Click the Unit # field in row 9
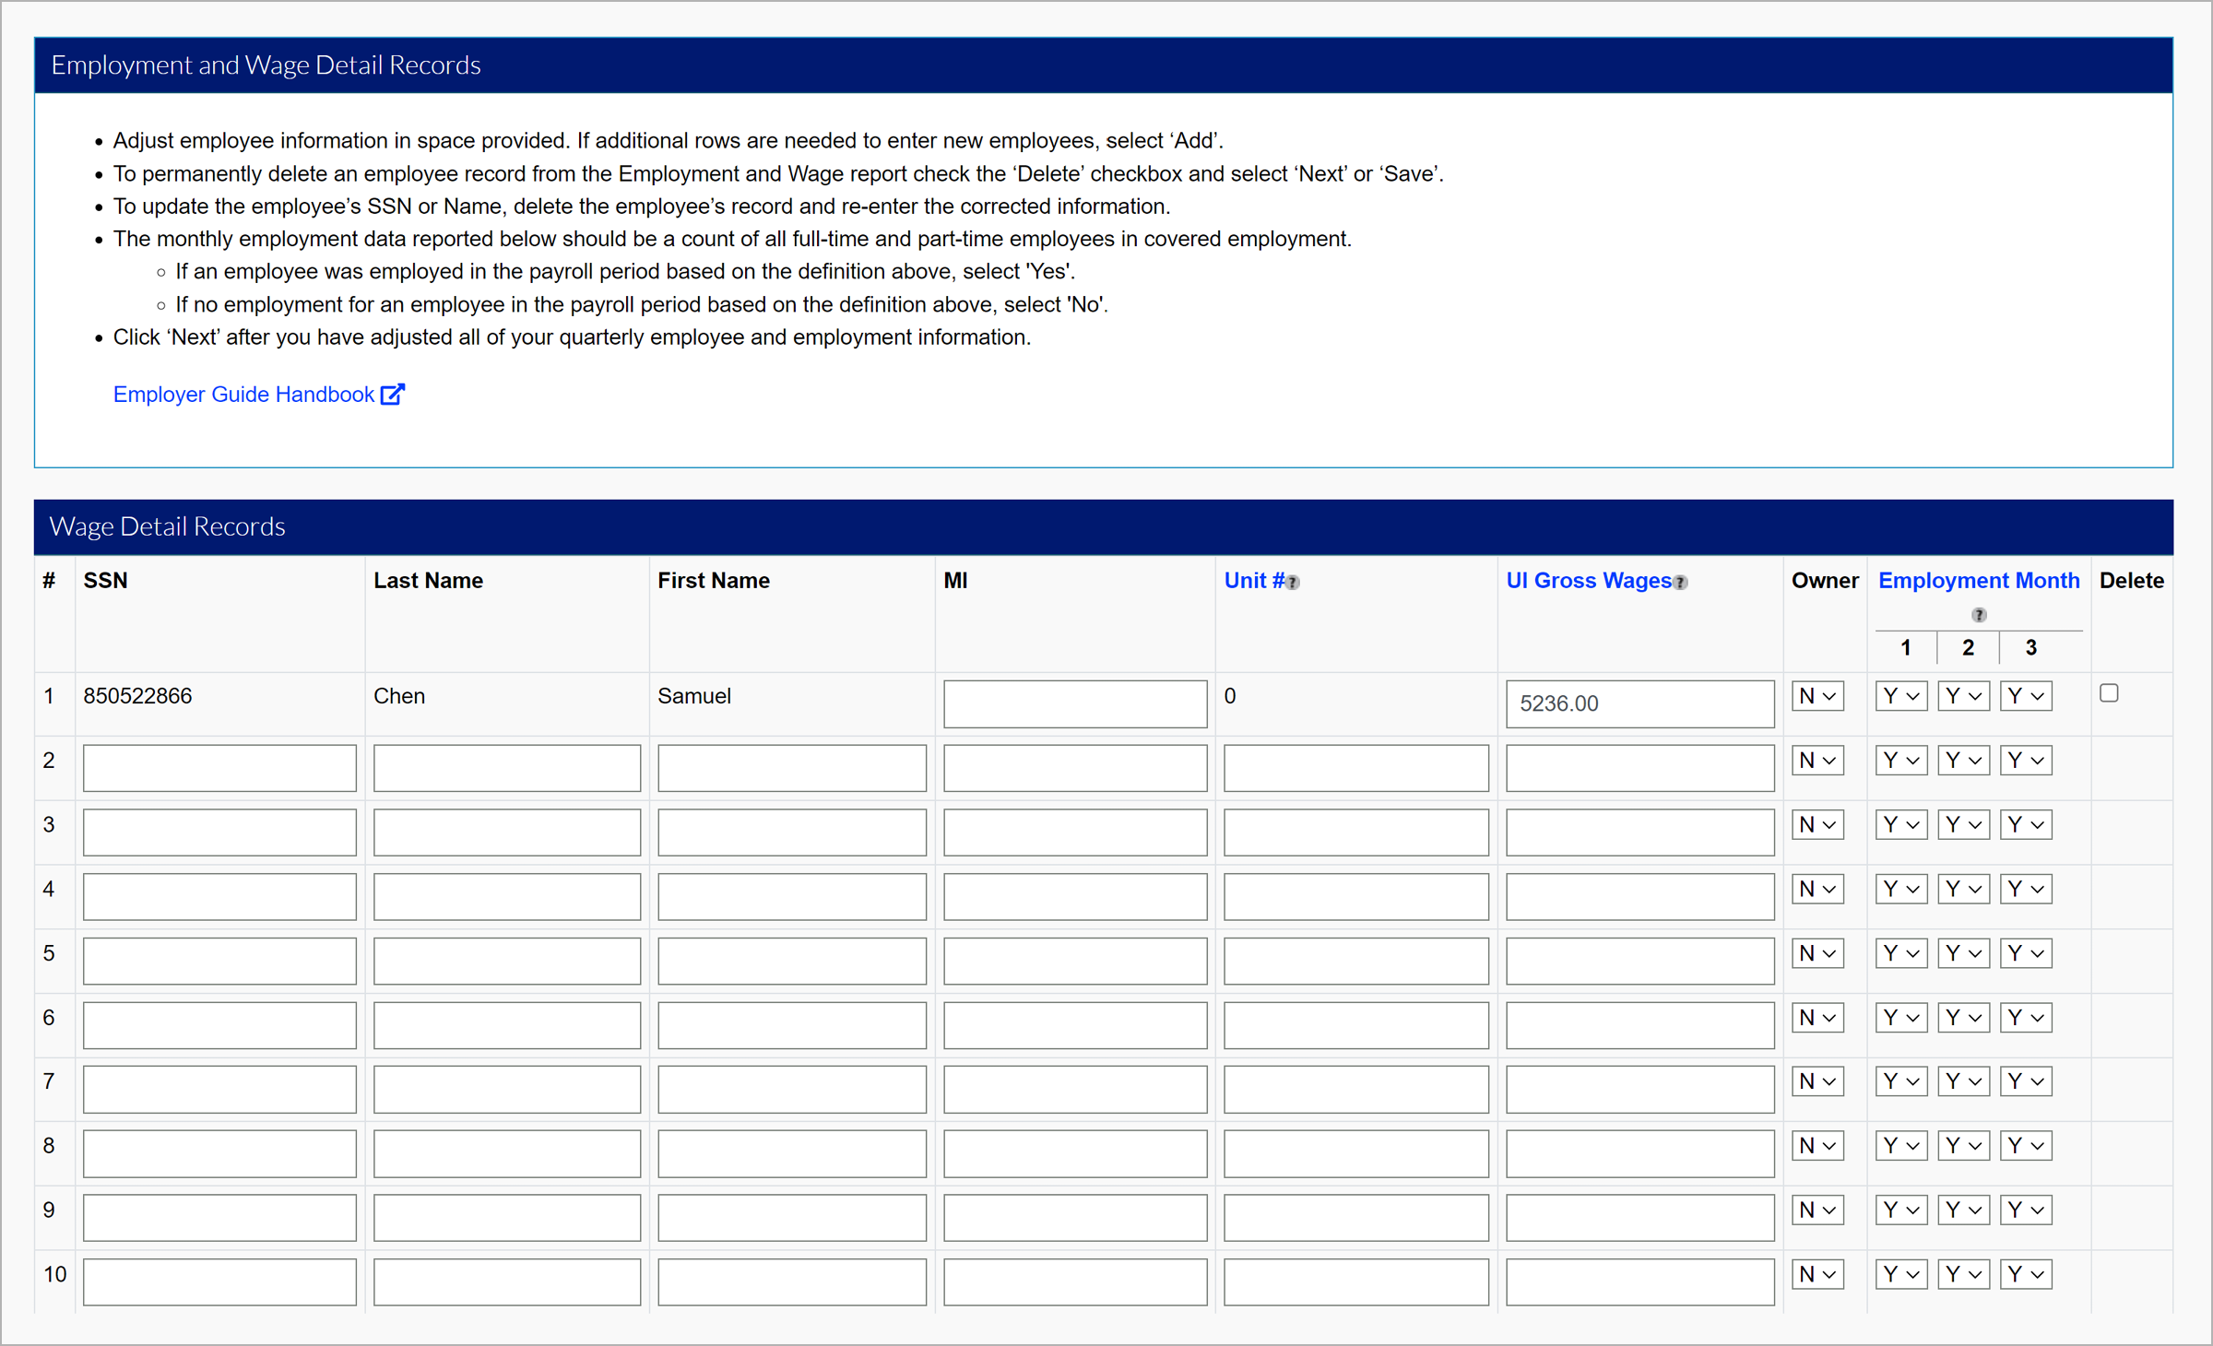2213x1346 pixels. point(1355,1218)
